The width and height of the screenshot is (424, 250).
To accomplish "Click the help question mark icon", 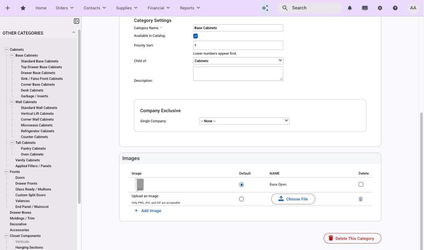I will click(395, 8).
